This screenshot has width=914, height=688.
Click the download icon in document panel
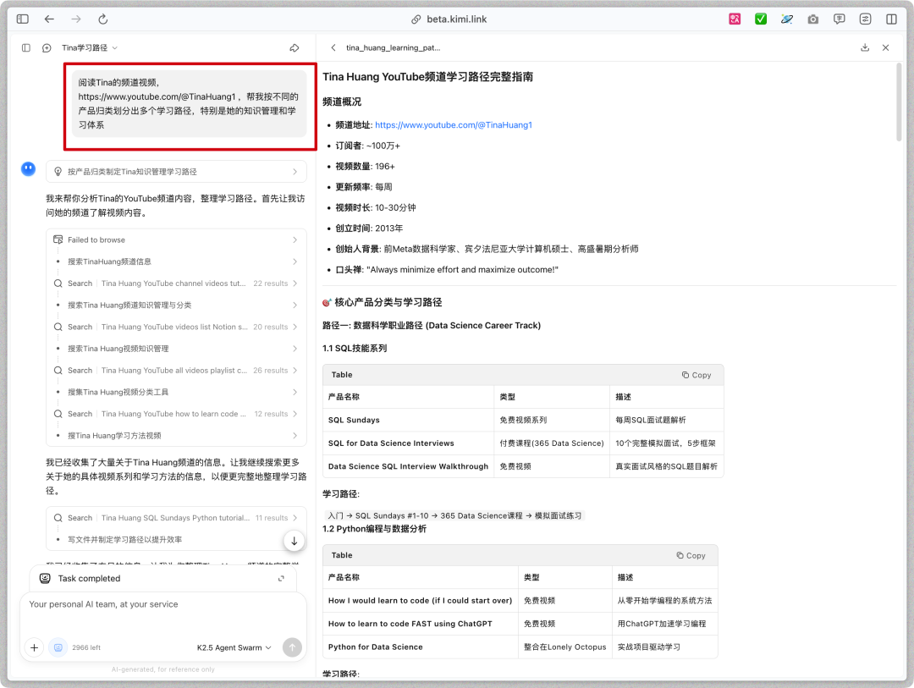pyautogui.click(x=863, y=47)
